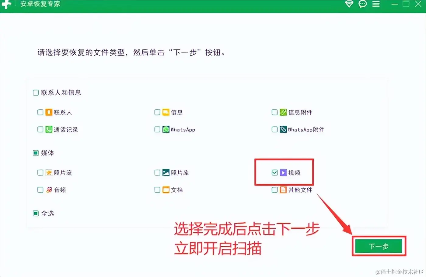The height and width of the screenshot is (277, 426).
Task: Click the WhatsApp logo icon
Action: pyautogui.click(x=166, y=130)
